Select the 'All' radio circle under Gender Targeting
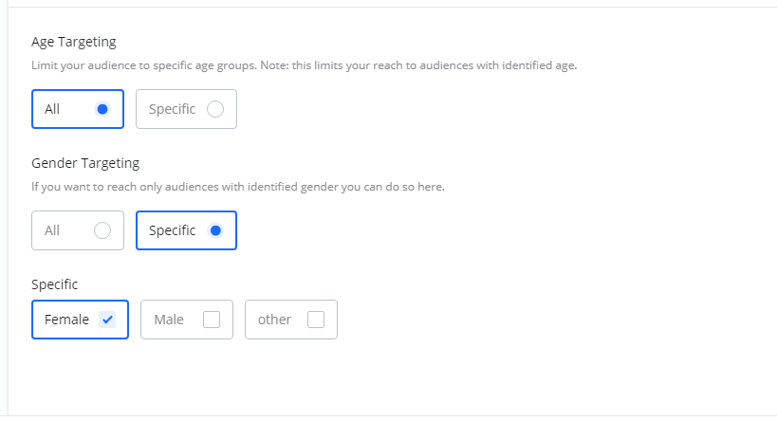This screenshot has width=777, height=421. point(102,230)
